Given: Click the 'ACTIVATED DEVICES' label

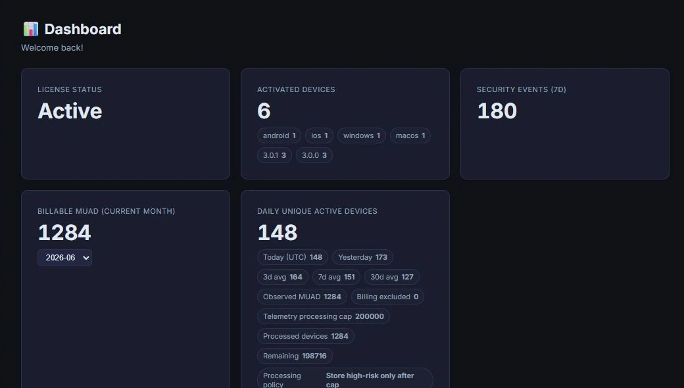Looking at the screenshot, I should click(296, 89).
